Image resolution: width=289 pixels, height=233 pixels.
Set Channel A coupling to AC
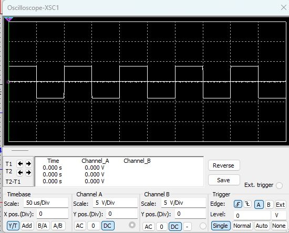[x=80, y=226]
